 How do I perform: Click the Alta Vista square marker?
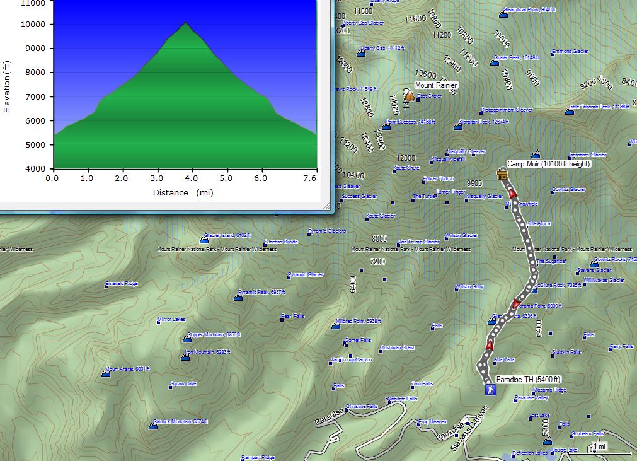coord(495,363)
